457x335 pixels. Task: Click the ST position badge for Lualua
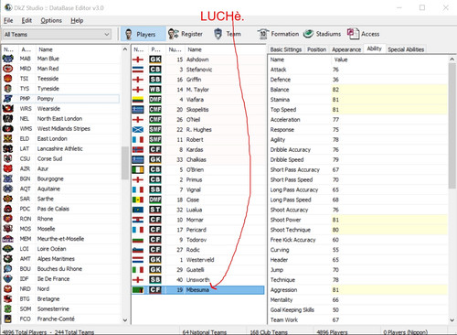(x=155, y=210)
